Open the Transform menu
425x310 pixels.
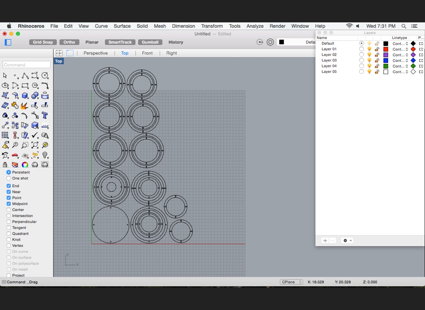tap(212, 26)
